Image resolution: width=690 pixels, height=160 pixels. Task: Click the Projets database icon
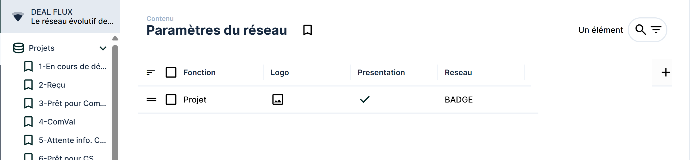coord(19,48)
